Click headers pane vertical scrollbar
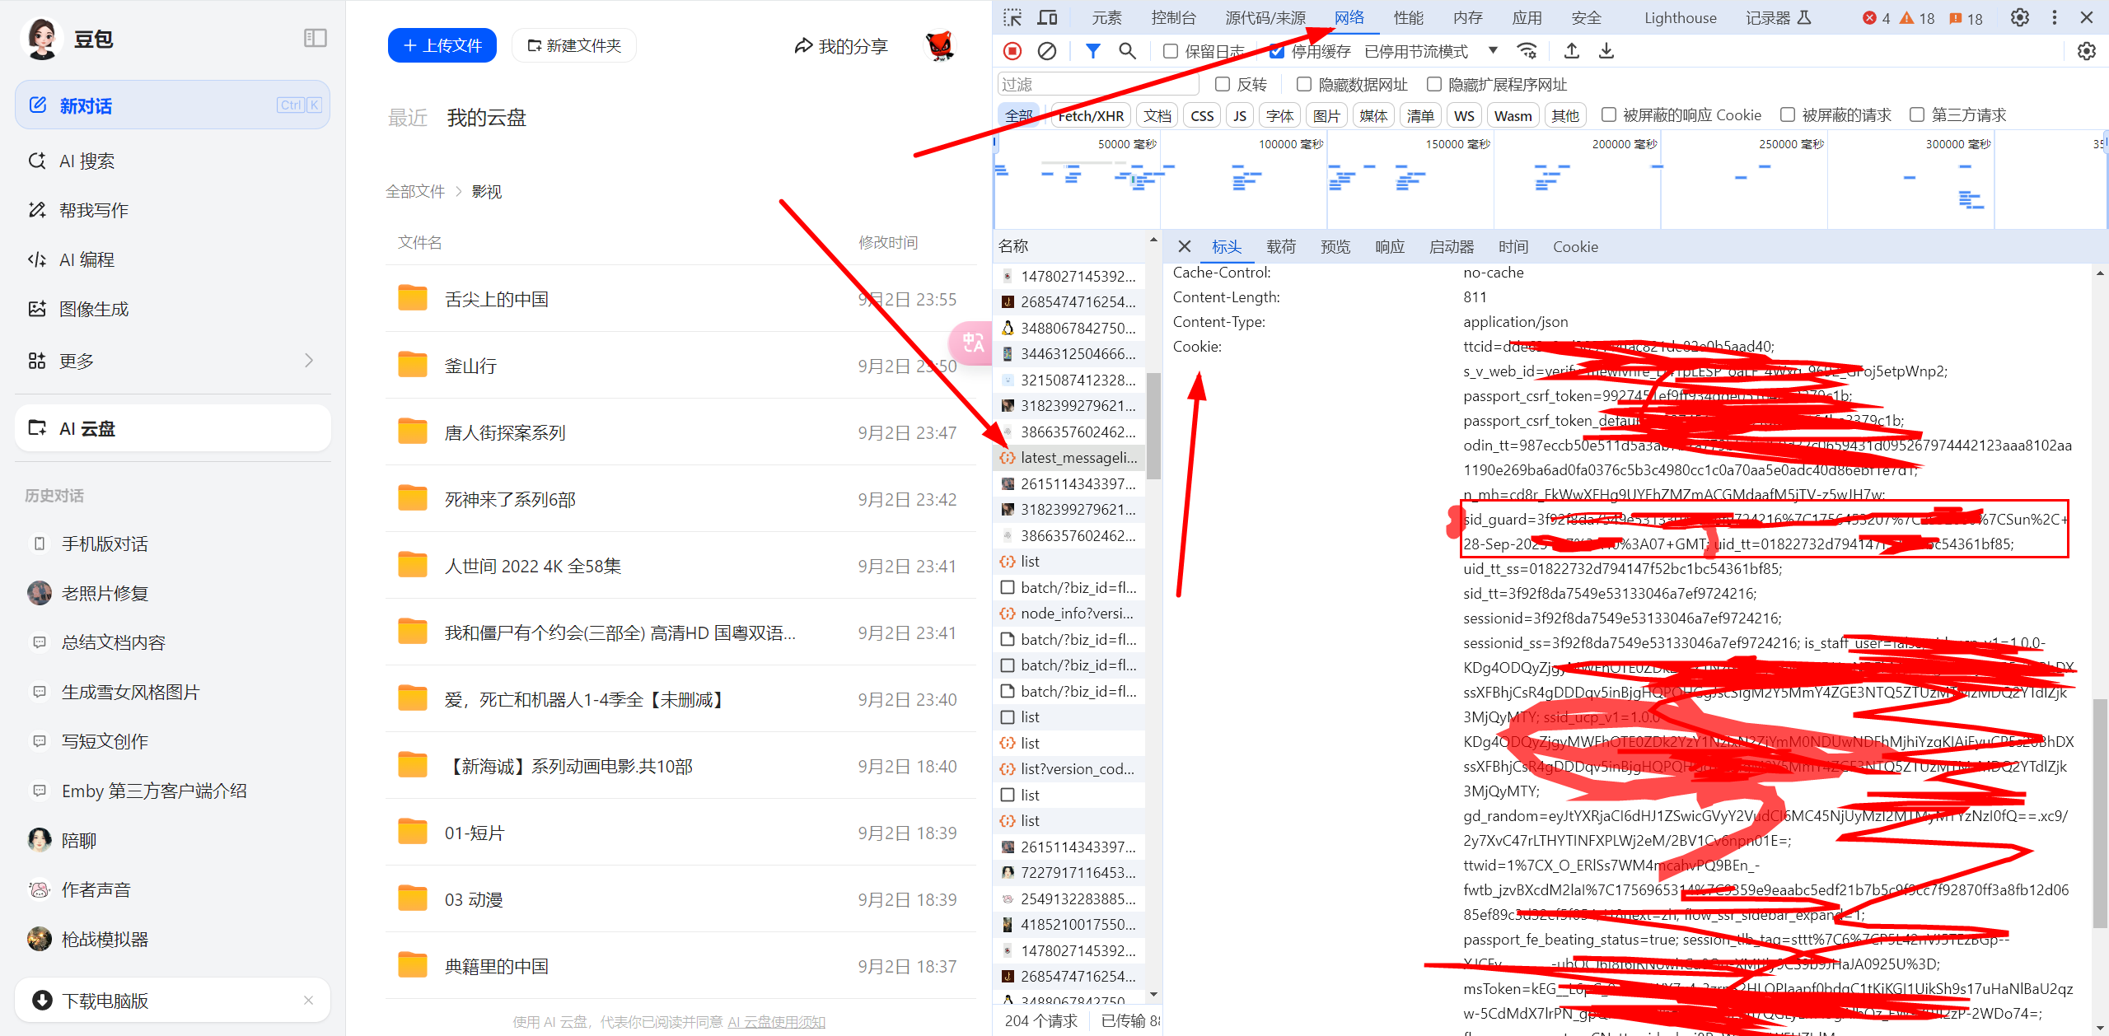The width and height of the screenshot is (2109, 1036). point(2100,814)
